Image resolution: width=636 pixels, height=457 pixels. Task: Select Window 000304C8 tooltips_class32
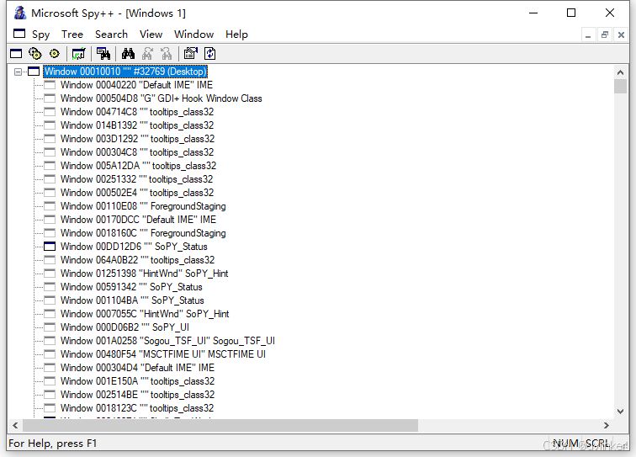click(137, 152)
